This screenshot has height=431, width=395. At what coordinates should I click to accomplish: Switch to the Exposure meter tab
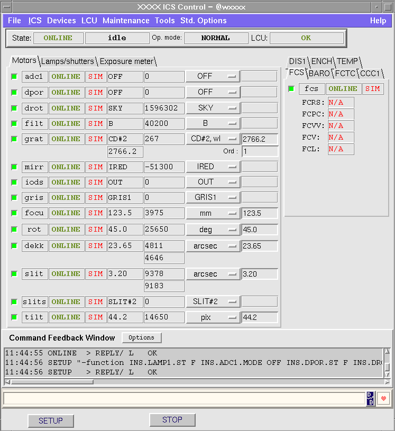point(126,61)
